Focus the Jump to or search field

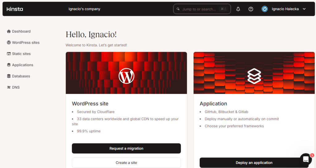coord(202,9)
